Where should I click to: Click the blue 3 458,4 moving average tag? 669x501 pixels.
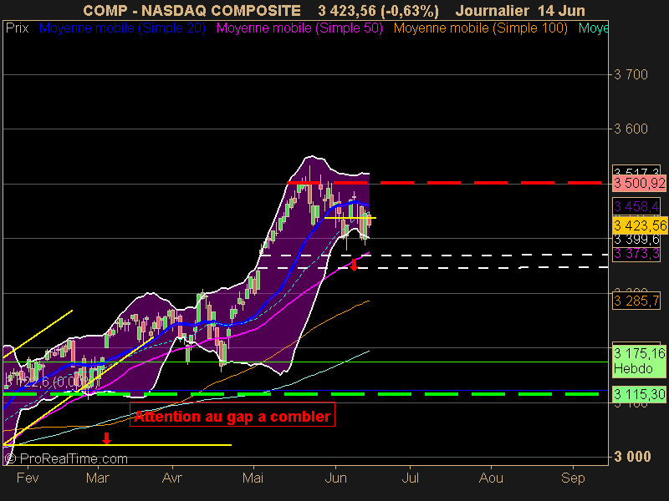tap(636, 206)
